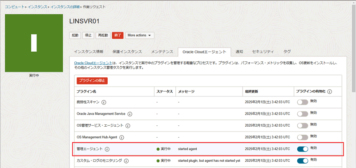356x168 pixels.
Task: Click the 起動 button
Action: (x=75, y=36)
